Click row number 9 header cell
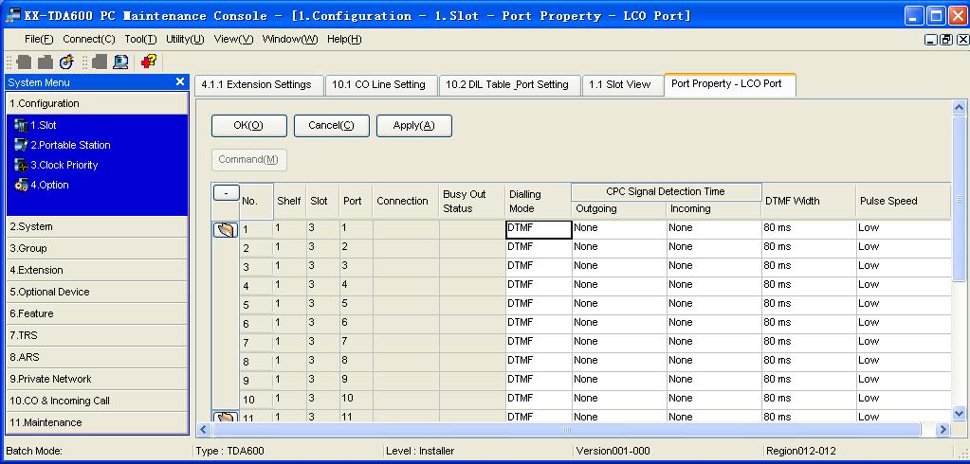970x464 pixels. (x=256, y=380)
